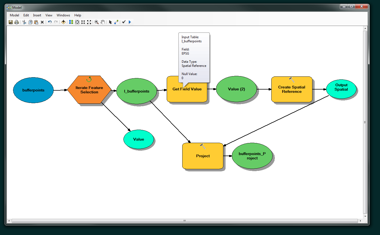Click the Print toolbar icon
Image resolution: width=380 pixels, height=235 pixels.
coord(17,22)
